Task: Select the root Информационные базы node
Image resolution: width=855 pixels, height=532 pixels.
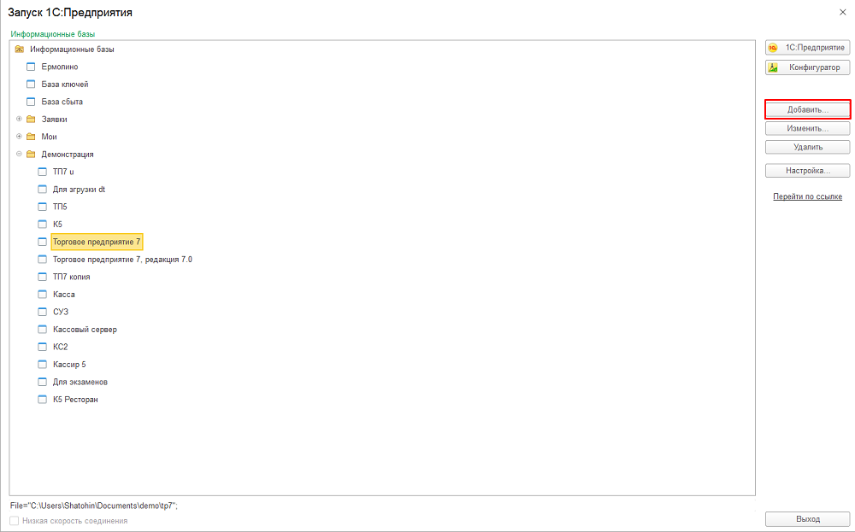Action: [x=72, y=49]
